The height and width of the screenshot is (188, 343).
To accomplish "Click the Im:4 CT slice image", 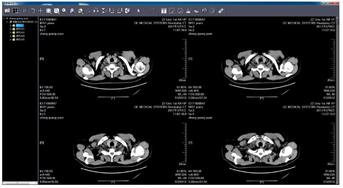I will [262, 143].
